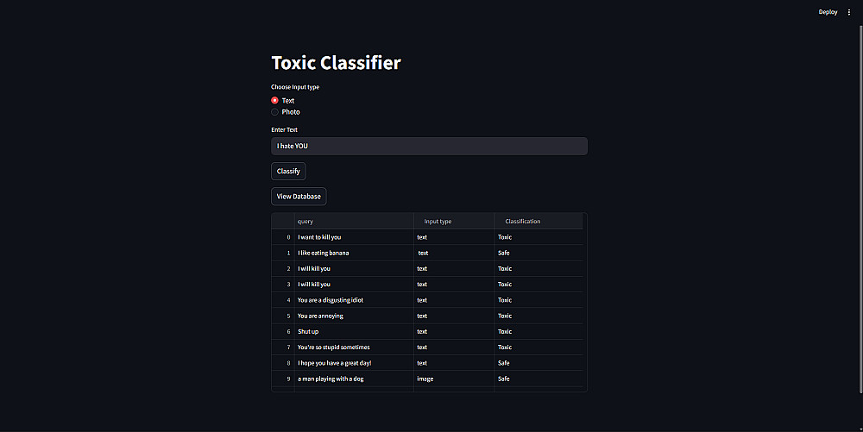Open the three-dot main menu
Viewport: 863px width, 432px height.
pos(849,12)
